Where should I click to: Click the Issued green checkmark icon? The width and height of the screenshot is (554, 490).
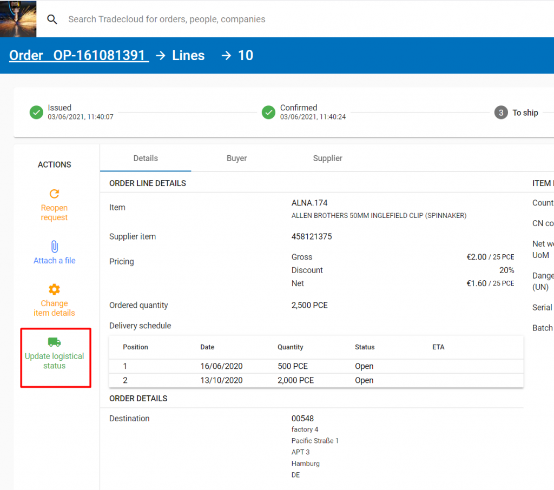pyautogui.click(x=36, y=112)
